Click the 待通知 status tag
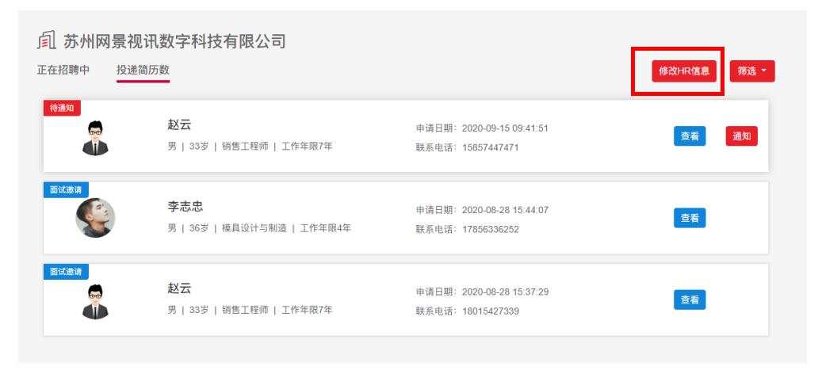The height and width of the screenshot is (374, 822). coord(62,108)
